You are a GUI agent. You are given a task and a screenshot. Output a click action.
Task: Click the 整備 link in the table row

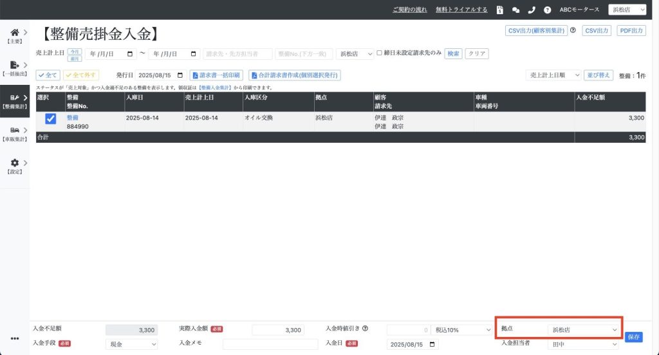72,118
